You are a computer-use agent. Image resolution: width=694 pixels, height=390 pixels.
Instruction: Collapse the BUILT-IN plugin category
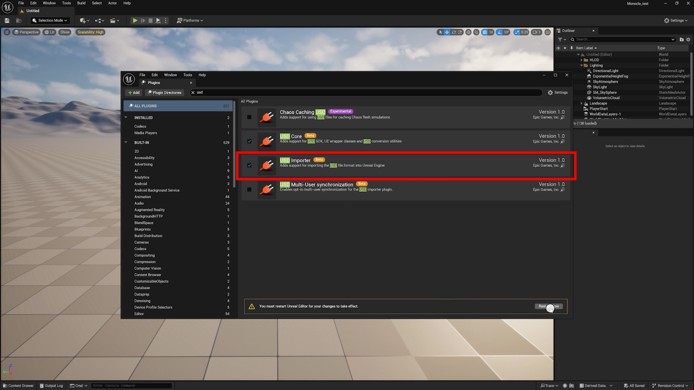tap(126, 142)
